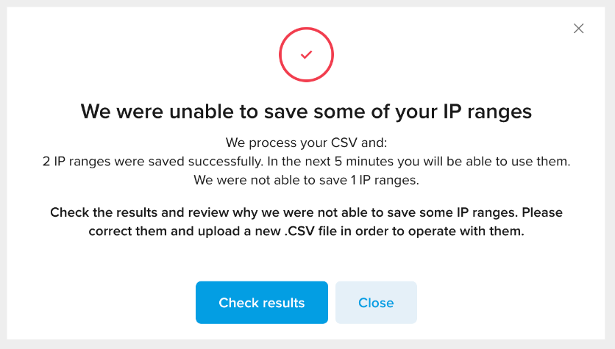This screenshot has height=349, width=615.
Task: Click the "We were not able to save 1 IP ranges" line
Action: click(306, 180)
